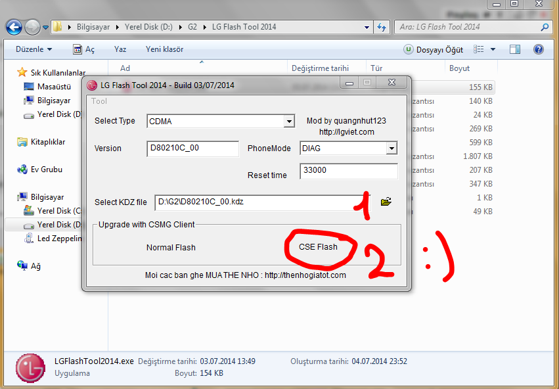Viewport: 559px width, 389px height.
Task: Open the view options dropdown arrow
Action: click(x=493, y=49)
